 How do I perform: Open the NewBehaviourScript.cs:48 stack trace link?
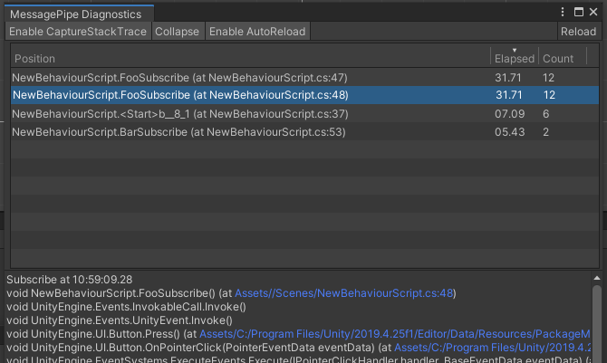coord(343,293)
